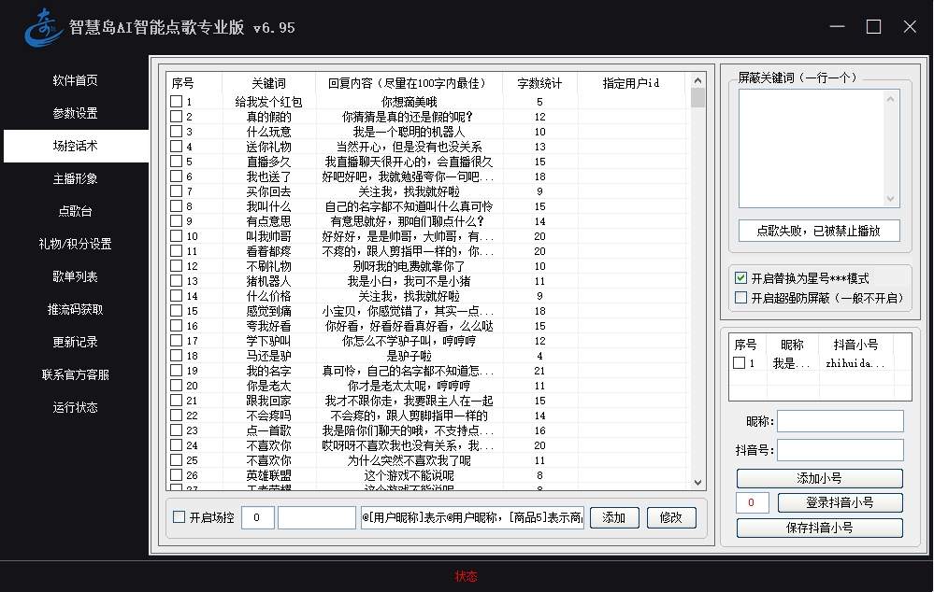The width and height of the screenshot is (934, 592).
Task: Open 联系官方客服 from the sidebar
Action: 75,374
